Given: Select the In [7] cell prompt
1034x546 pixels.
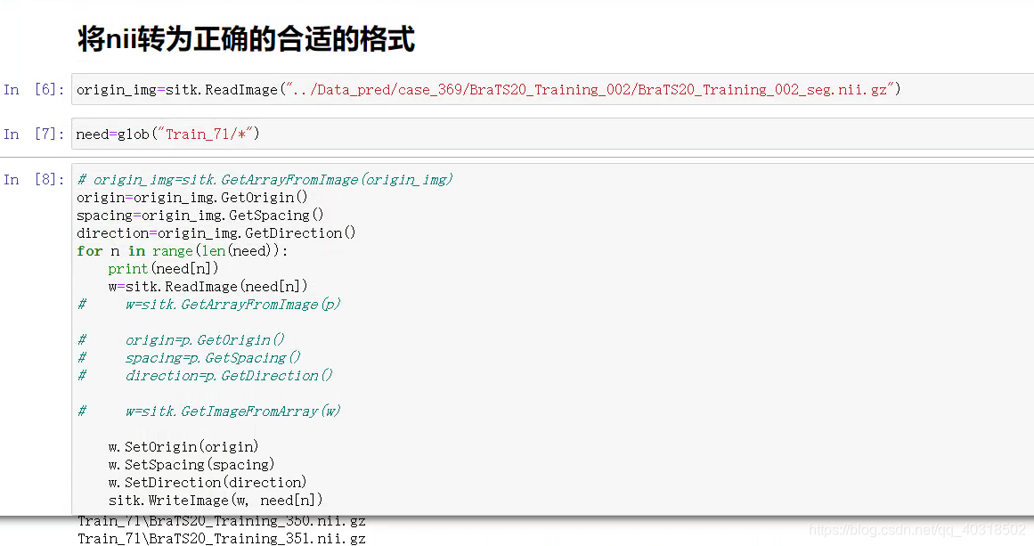Looking at the screenshot, I should pyautogui.click(x=34, y=134).
